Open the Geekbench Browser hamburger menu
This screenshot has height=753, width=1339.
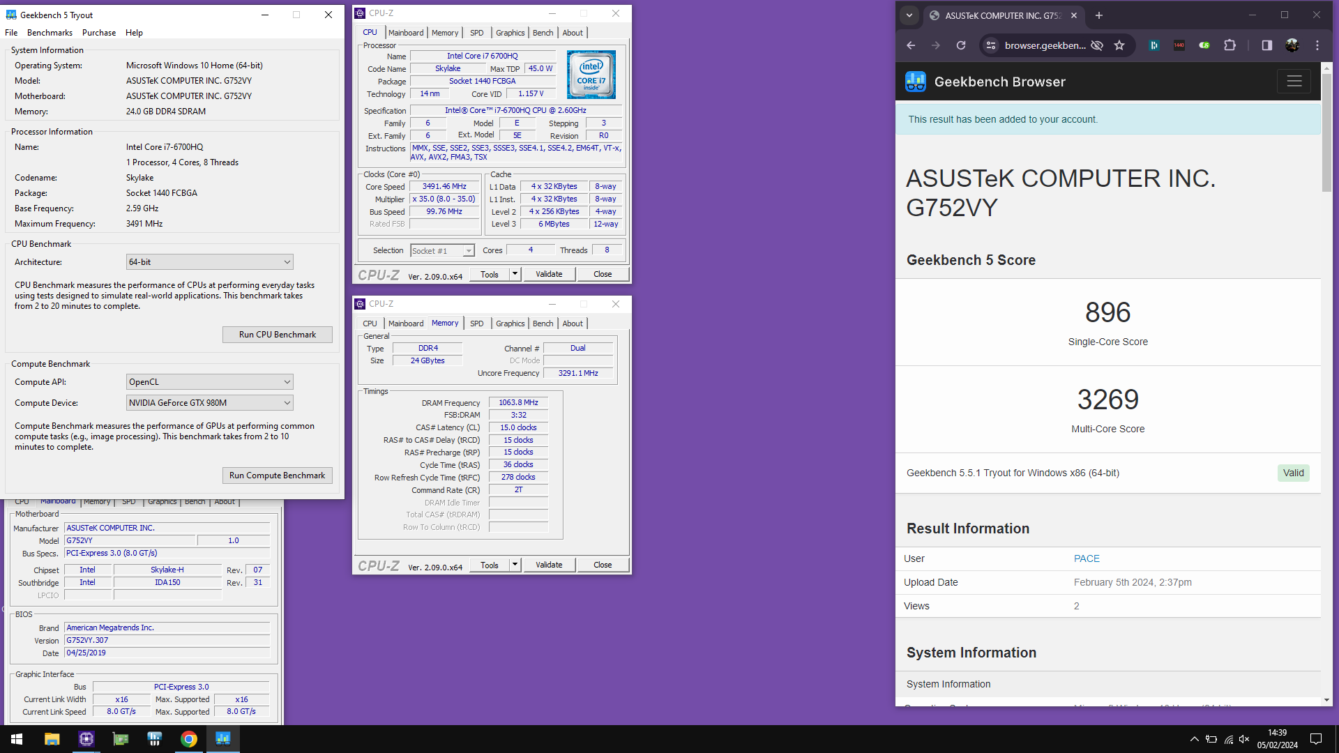point(1294,82)
